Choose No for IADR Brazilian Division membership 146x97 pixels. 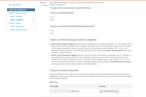click(x=50, y=33)
